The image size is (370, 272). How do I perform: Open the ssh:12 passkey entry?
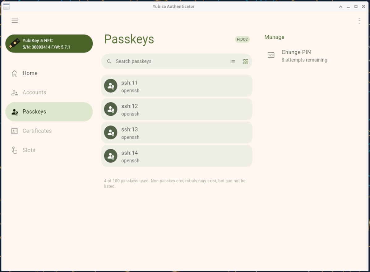pyautogui.click(x=177, y=109)
